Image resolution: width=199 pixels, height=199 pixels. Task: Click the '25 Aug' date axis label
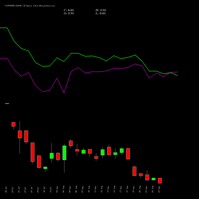159,189
